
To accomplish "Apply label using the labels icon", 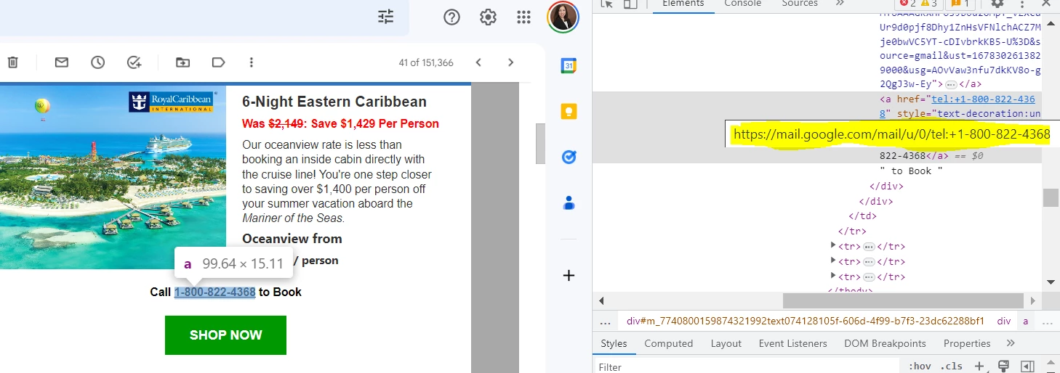I will tap(218, 62).
